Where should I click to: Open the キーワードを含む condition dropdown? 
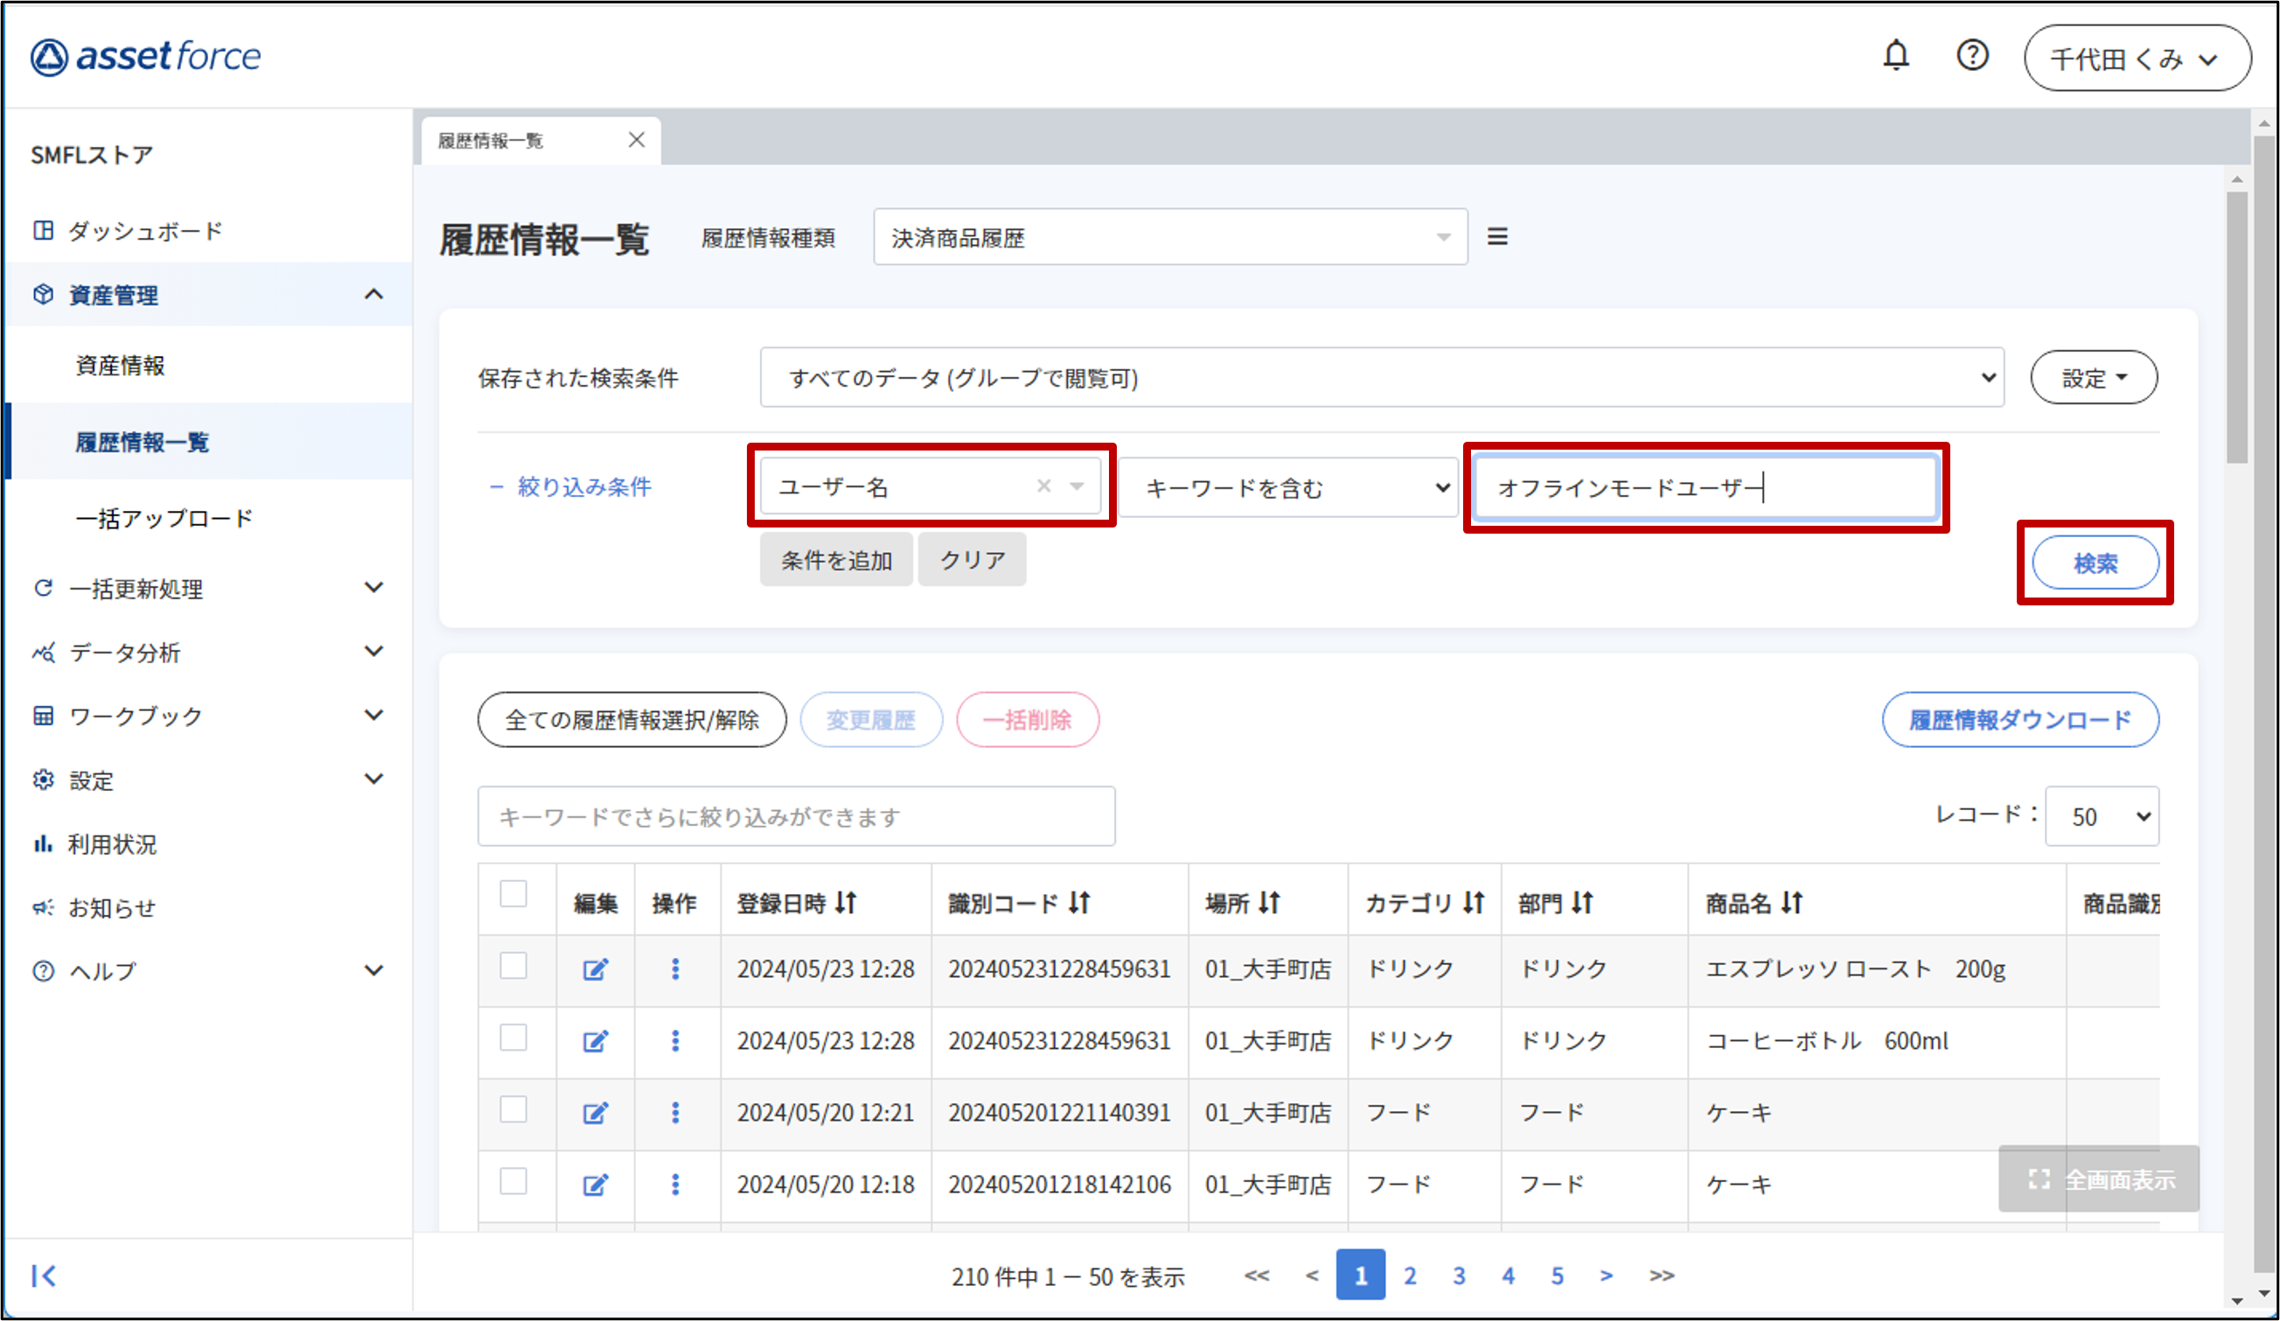pos(1287,487)
